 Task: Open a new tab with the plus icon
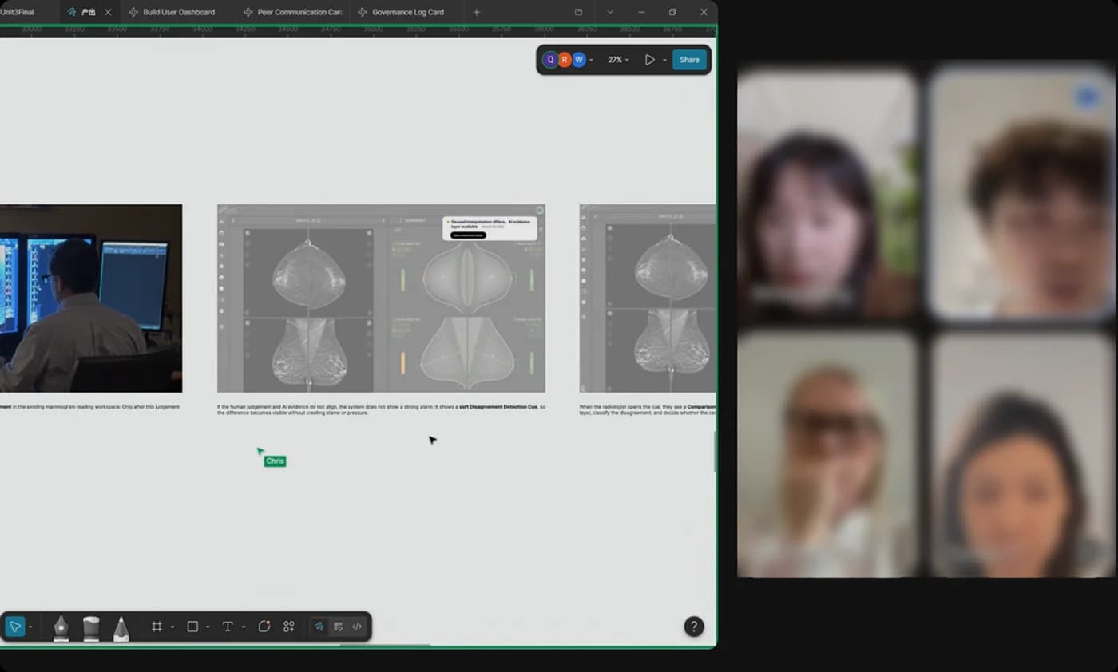click(x=477, y=12)
